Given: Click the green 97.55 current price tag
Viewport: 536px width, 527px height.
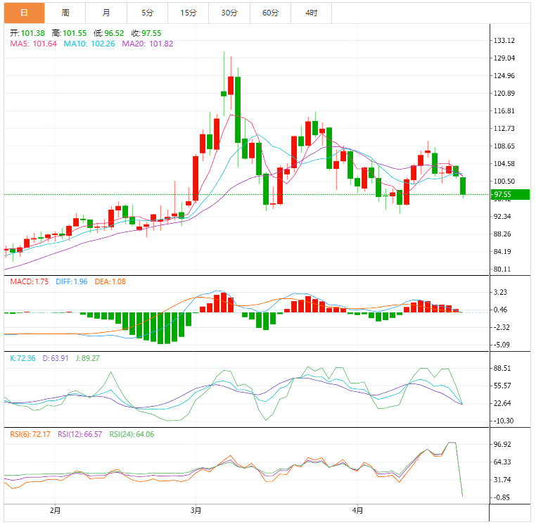Looking at the screenshot, I should [511, 195].
